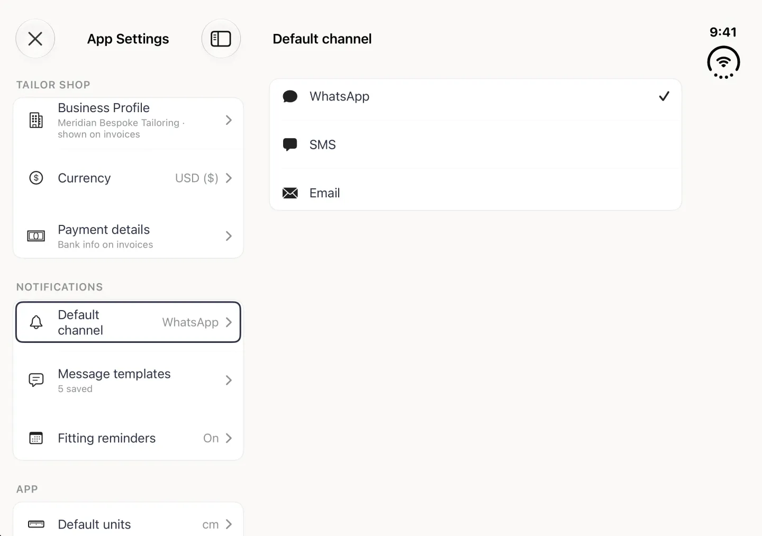Click the checkmark next to WhatsApp

(x=664, y=96)
